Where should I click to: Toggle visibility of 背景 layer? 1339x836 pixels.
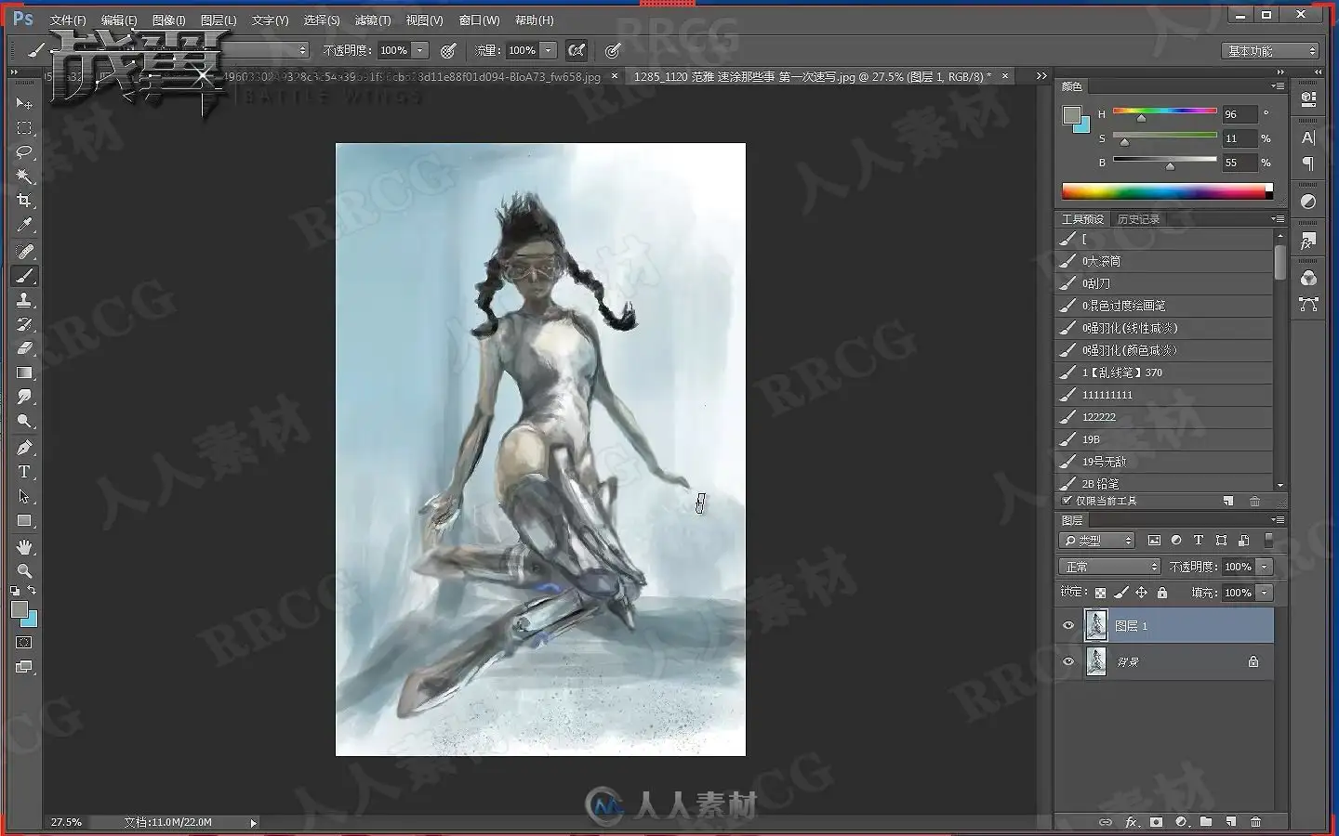coord(1068,661)
